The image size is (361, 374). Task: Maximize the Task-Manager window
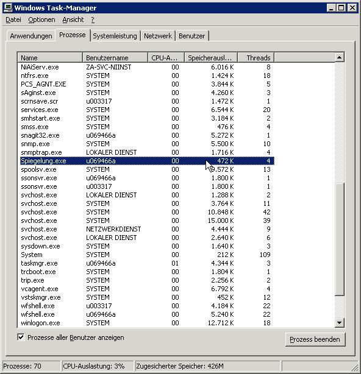(341, 8)
